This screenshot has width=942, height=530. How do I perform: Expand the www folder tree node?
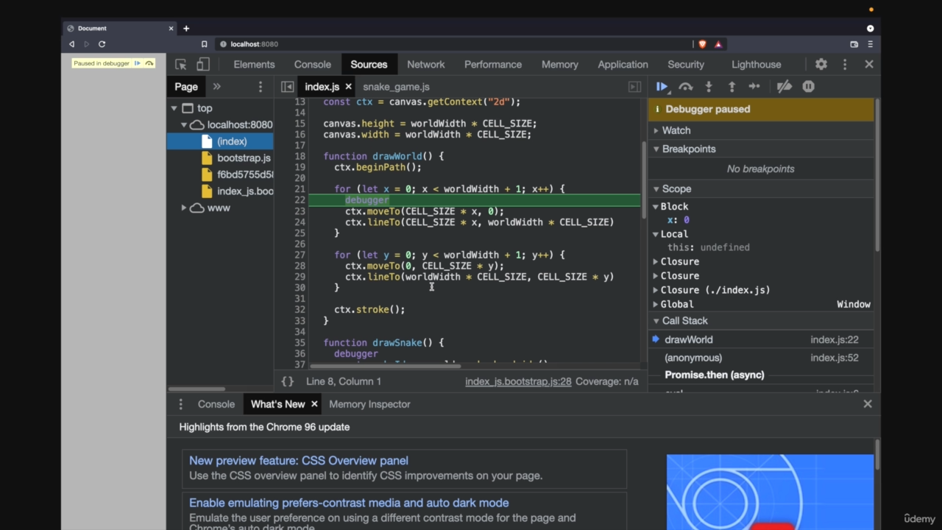(x=184, y=208)
